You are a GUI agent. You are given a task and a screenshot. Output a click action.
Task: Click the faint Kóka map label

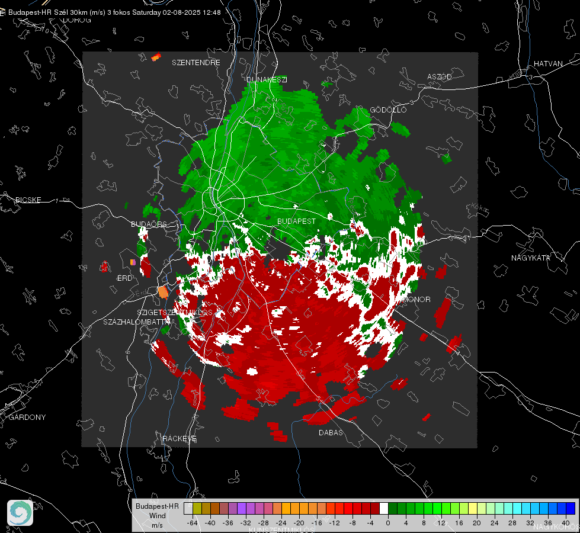point(480,208)
